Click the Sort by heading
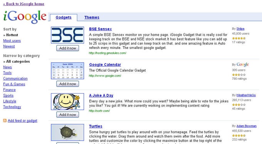The width and height of the screenshot is (262, 144). (x=10, y=29)
